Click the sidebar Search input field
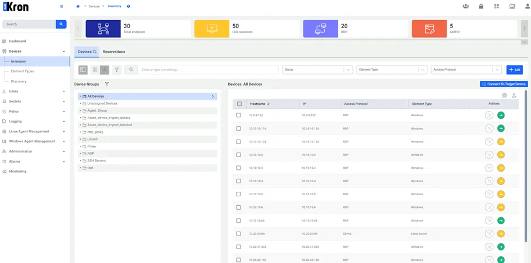Viewport: 531px width, 263px height. click(x=29, y=24)
